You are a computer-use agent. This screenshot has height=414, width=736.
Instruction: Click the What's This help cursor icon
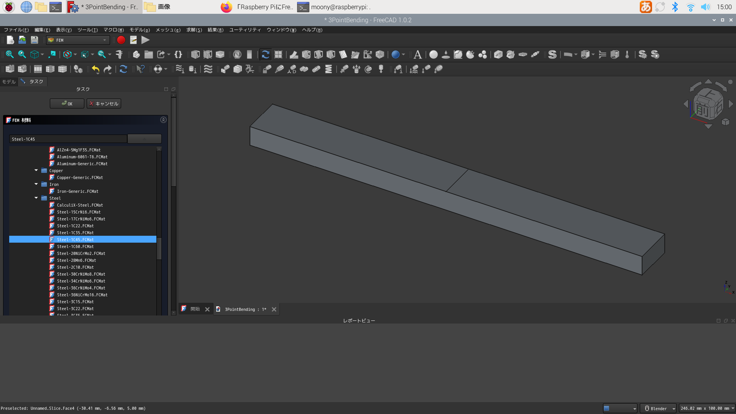coord(140,69)
